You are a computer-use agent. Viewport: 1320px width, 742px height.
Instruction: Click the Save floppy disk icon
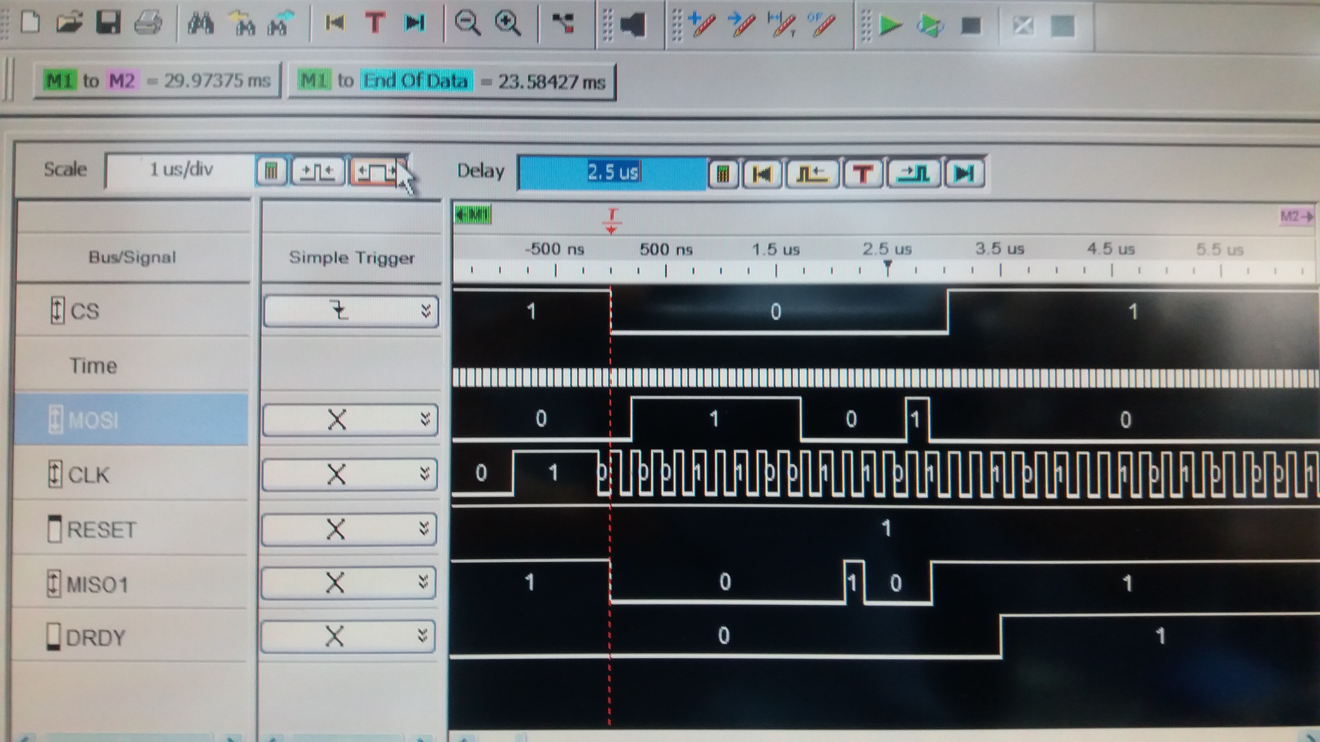(108, 23)
